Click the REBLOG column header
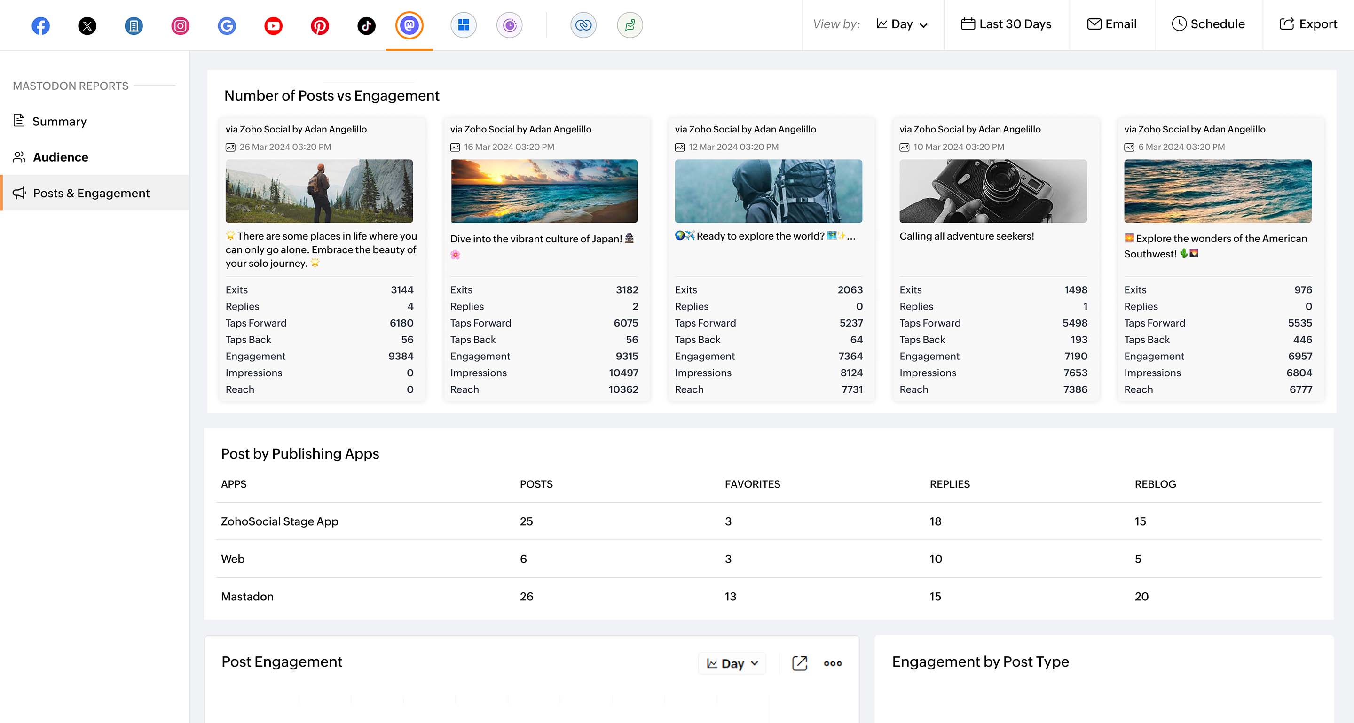The width and height of the screenshot is (1354, 723). [1155, 484]
